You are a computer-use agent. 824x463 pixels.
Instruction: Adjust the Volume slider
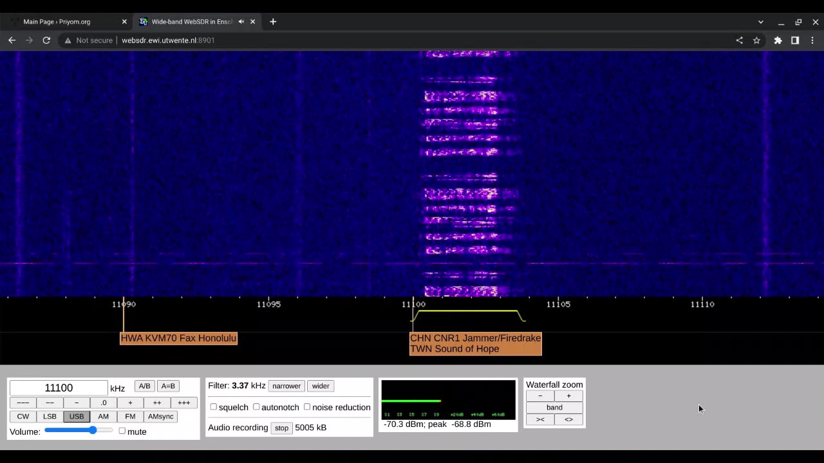point(79,430)
